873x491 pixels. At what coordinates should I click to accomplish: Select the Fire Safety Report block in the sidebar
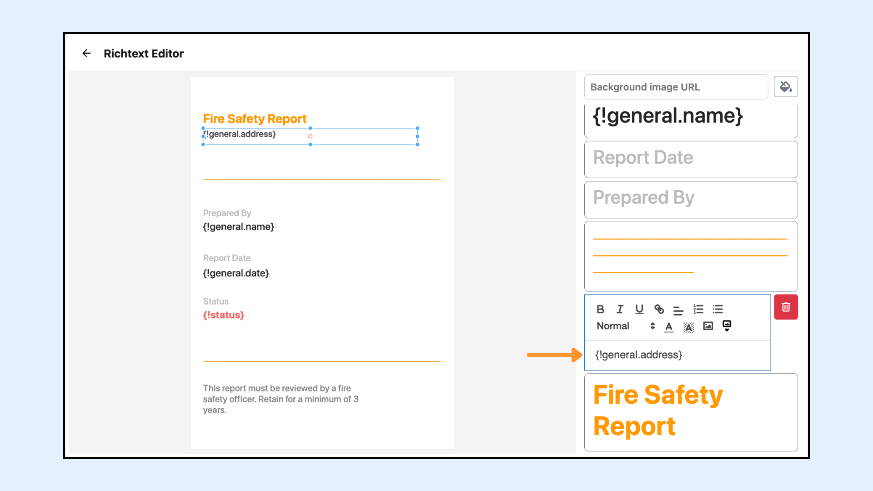click(x=691, y=411)
